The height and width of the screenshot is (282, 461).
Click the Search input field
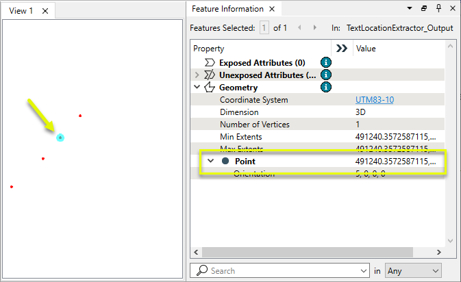(281, 270)
